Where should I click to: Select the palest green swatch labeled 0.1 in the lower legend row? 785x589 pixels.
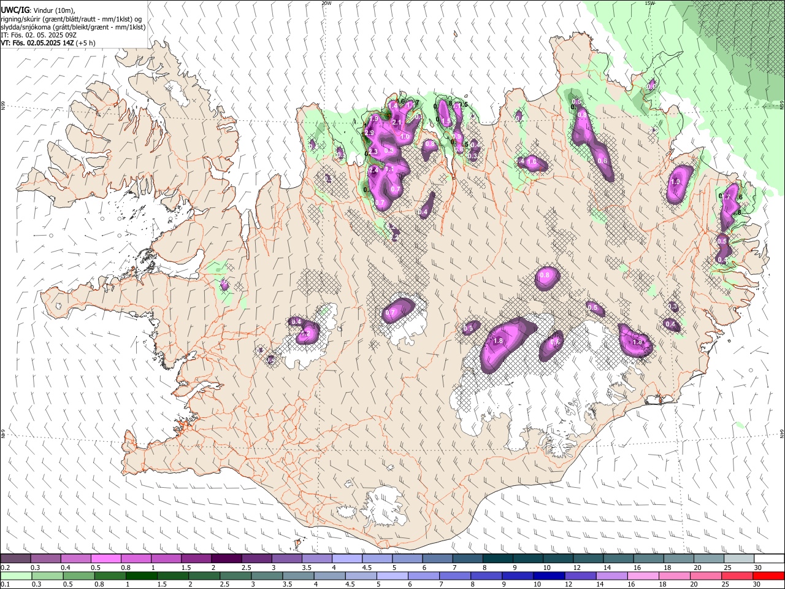[15, 576]
